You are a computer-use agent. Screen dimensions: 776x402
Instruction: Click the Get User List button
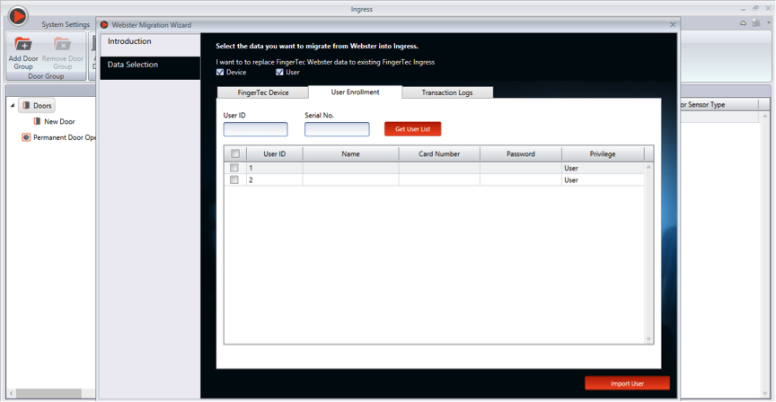[413, 129]
